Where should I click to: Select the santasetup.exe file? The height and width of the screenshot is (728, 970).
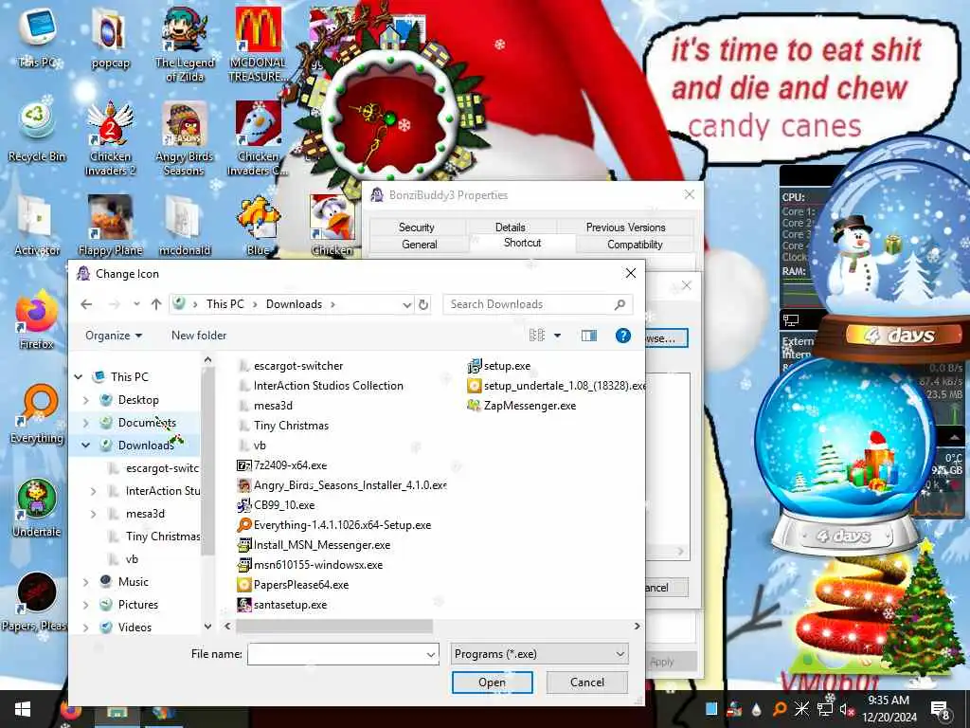point(282,605)
